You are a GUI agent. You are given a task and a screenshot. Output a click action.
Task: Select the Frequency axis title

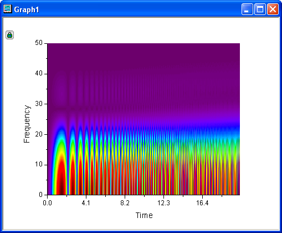point(27,124)
